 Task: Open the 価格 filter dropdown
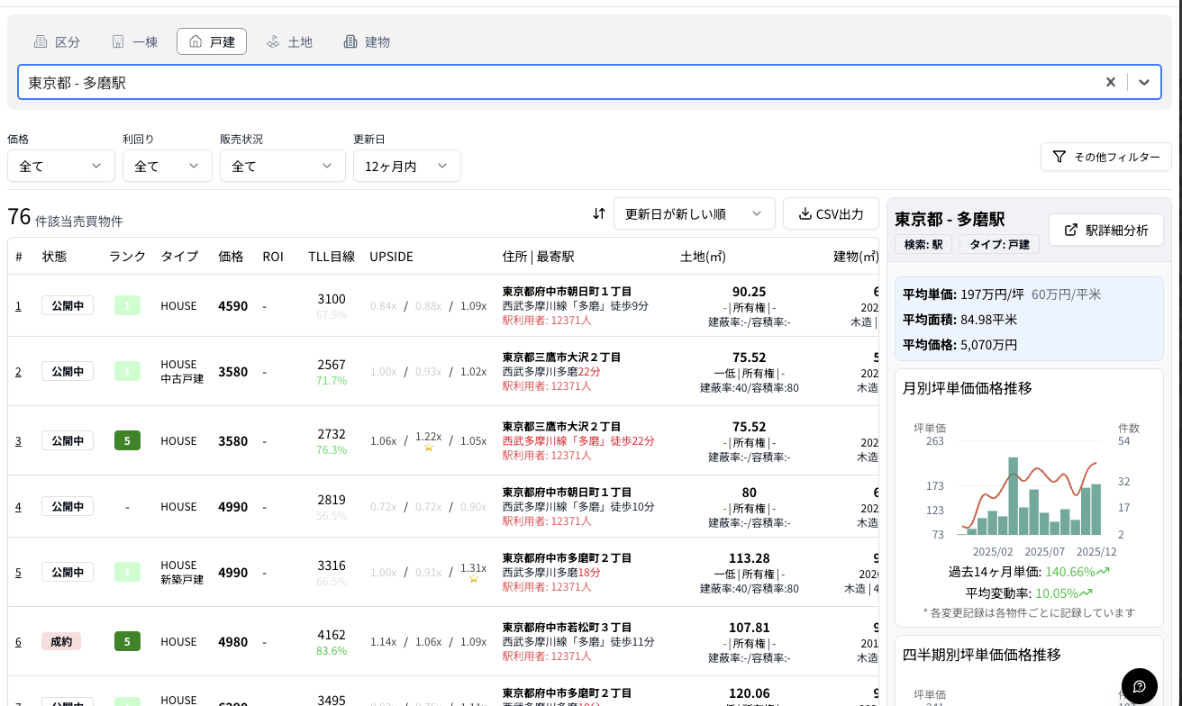pos(60,166)
